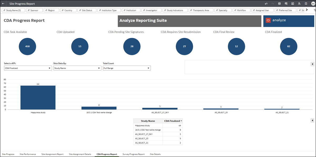The image size is (316, 157).
Task: Show more filters with the right chevron arrow
Action: click(x=307, y=10)
